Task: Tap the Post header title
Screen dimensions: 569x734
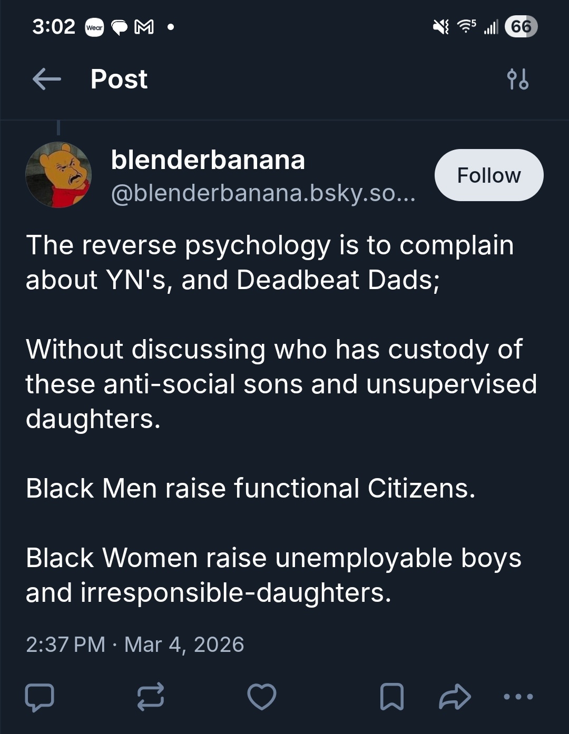Action: pyautogui.click(x=119, y=80)
